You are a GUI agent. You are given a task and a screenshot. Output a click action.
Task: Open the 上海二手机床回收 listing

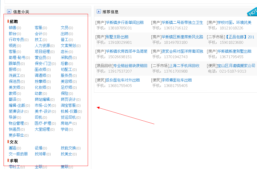[x=184, y=66]
